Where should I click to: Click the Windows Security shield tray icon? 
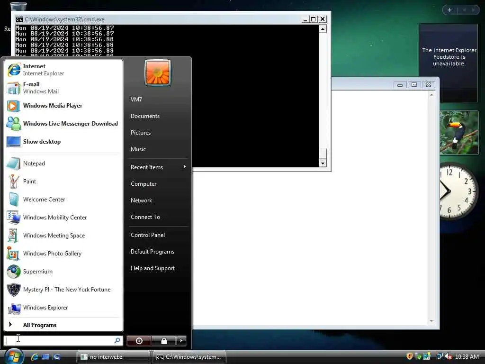click(409, 356)
